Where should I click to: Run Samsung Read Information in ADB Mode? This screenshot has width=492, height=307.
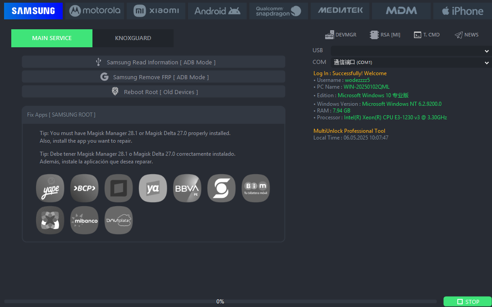153,62
